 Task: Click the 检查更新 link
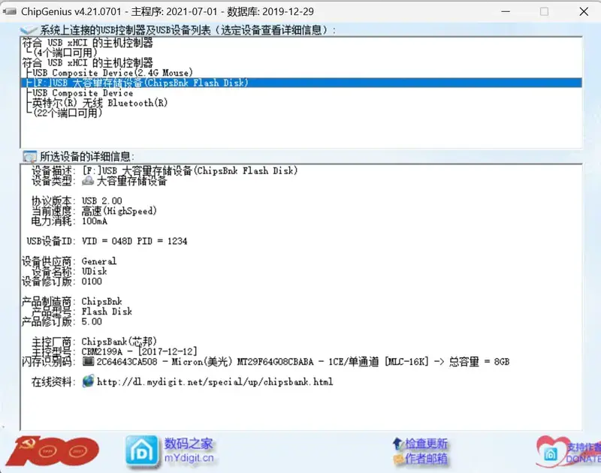(426, 444)
